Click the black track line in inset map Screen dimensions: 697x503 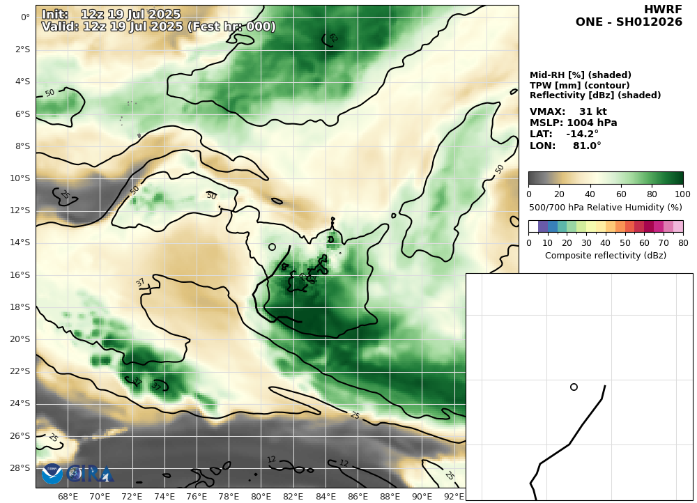pos(583,424)
